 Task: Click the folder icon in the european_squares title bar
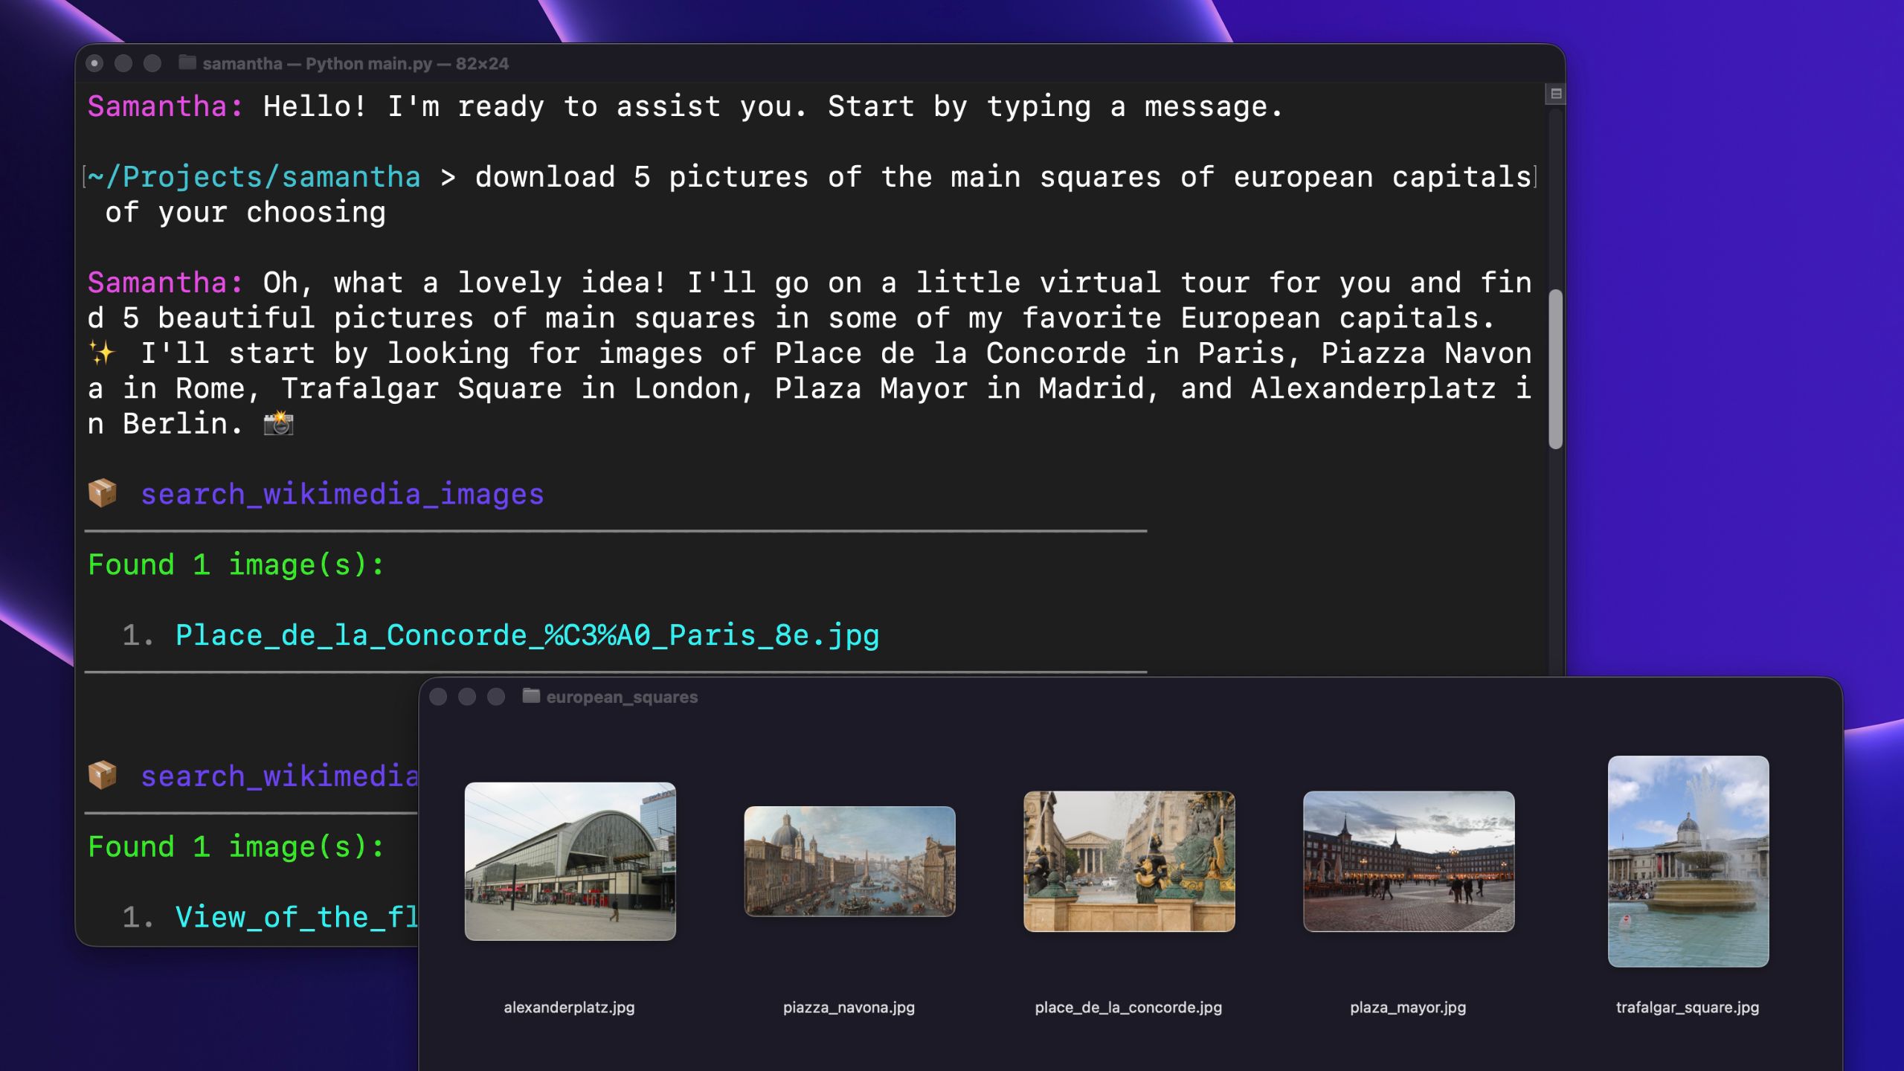(530, 697)
